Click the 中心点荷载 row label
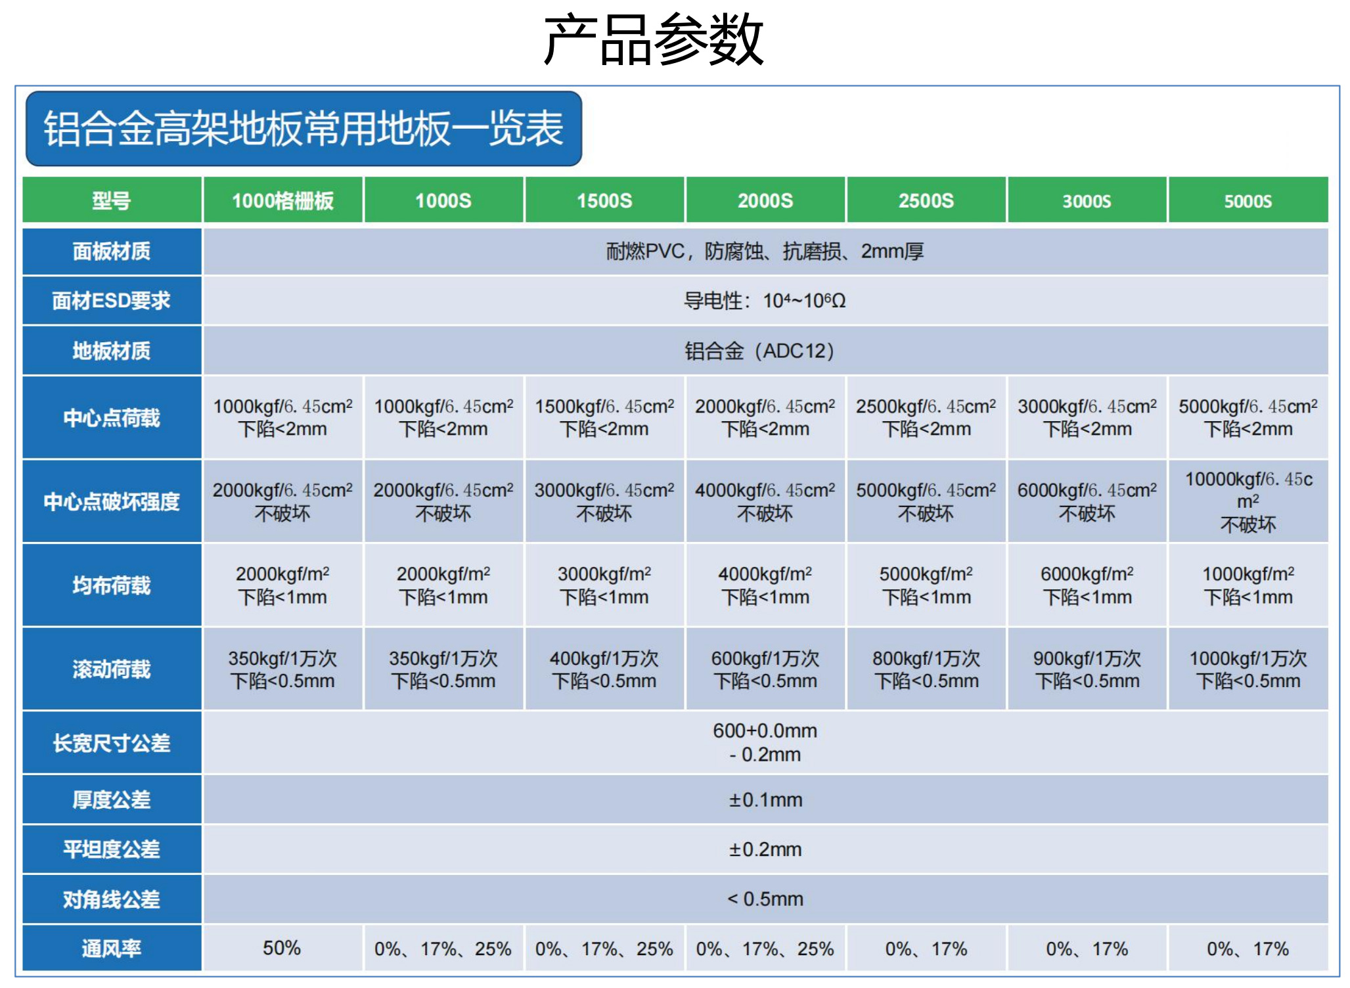The image size is (1350, 988). pos(112,418)
